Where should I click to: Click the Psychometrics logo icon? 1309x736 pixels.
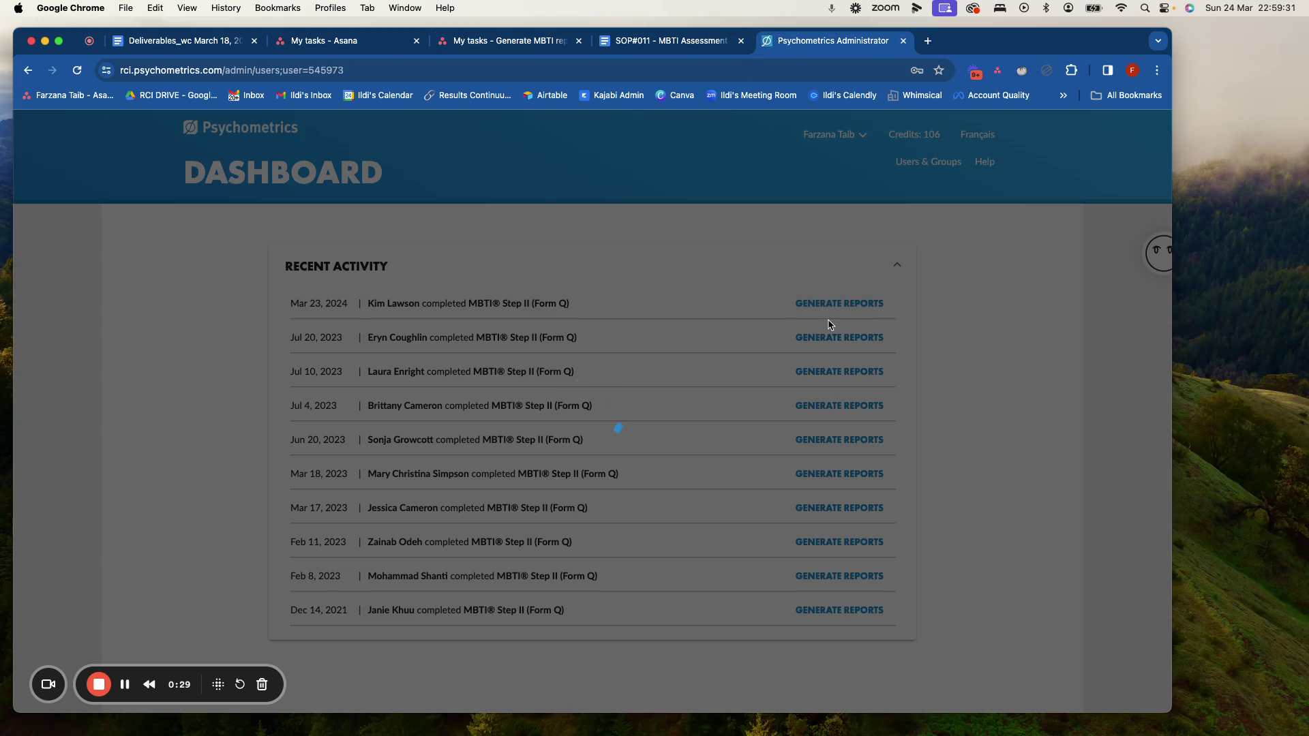[x=190, y=127]
